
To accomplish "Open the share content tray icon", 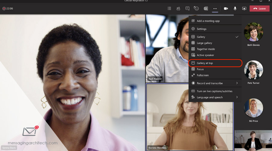I will tap(244, 8).
